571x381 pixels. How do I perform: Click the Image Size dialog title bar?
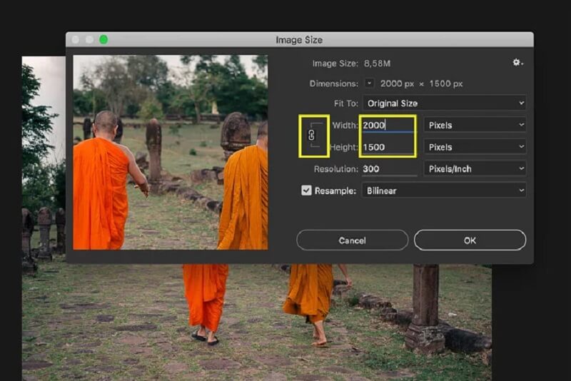[x=299, y=40]
